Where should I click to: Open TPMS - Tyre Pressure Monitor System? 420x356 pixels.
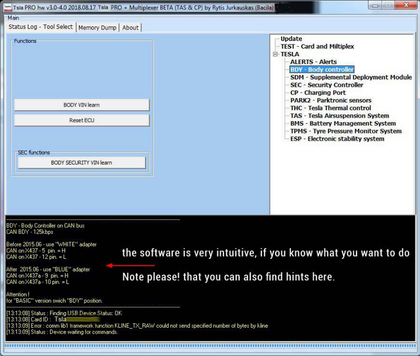pos(345,131)
